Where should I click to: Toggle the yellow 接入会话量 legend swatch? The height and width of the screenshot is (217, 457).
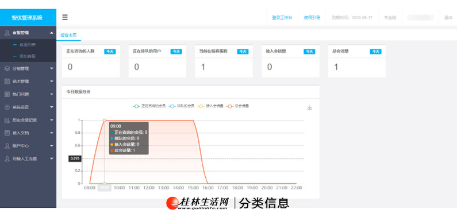[201, 106]
